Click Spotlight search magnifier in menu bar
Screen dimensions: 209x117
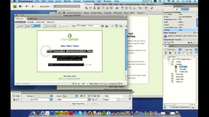[x=195, y=1]
